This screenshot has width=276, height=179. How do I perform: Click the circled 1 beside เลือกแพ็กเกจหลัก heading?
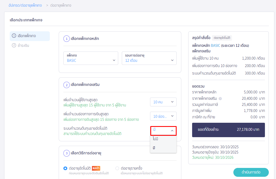[66, 39]
